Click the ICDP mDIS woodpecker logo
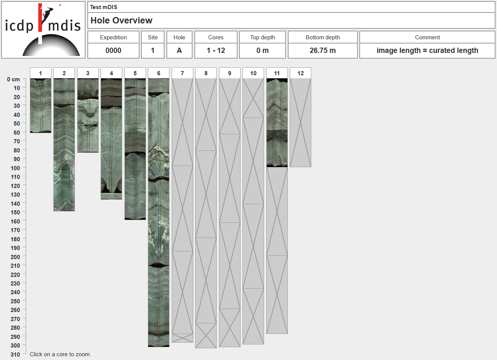This screenshot has height=360, width=497. coord(43,30)
